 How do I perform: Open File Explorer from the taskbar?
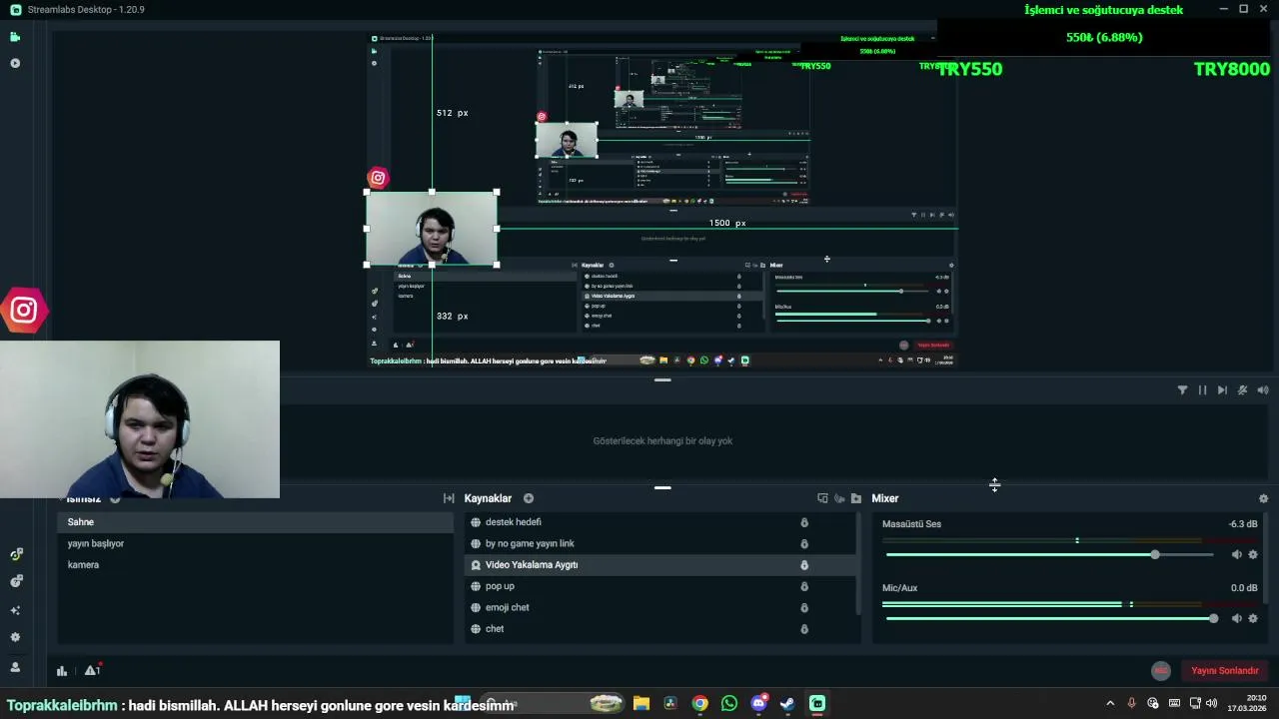pyautogui.click(x=641, y=703)
